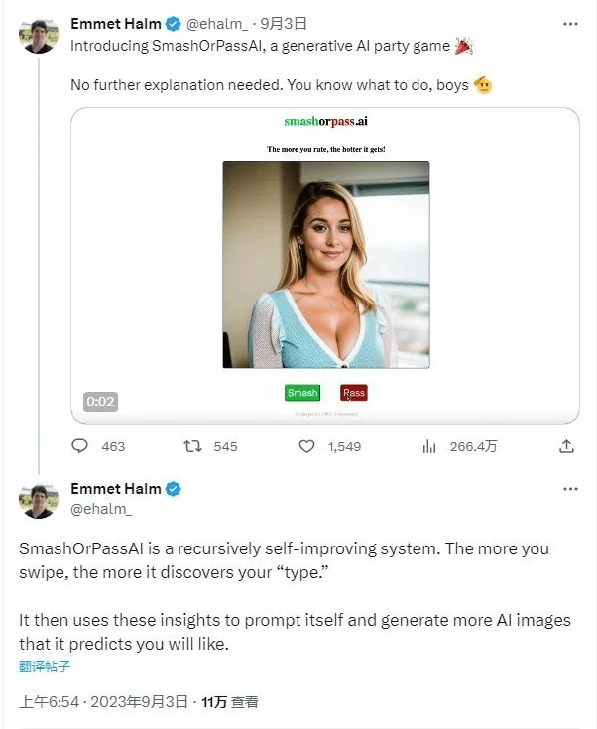Open more options menu on first post
The height and width of the screenshot is (729, 597).
pyautogui.click(x=569, y=24)
